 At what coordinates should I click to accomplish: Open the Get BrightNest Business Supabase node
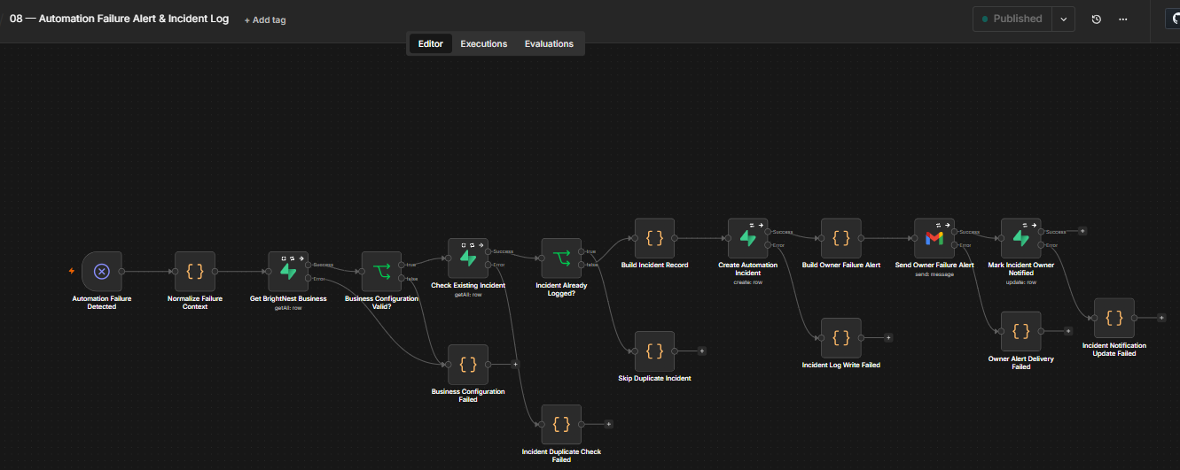(x=288, y=272)
